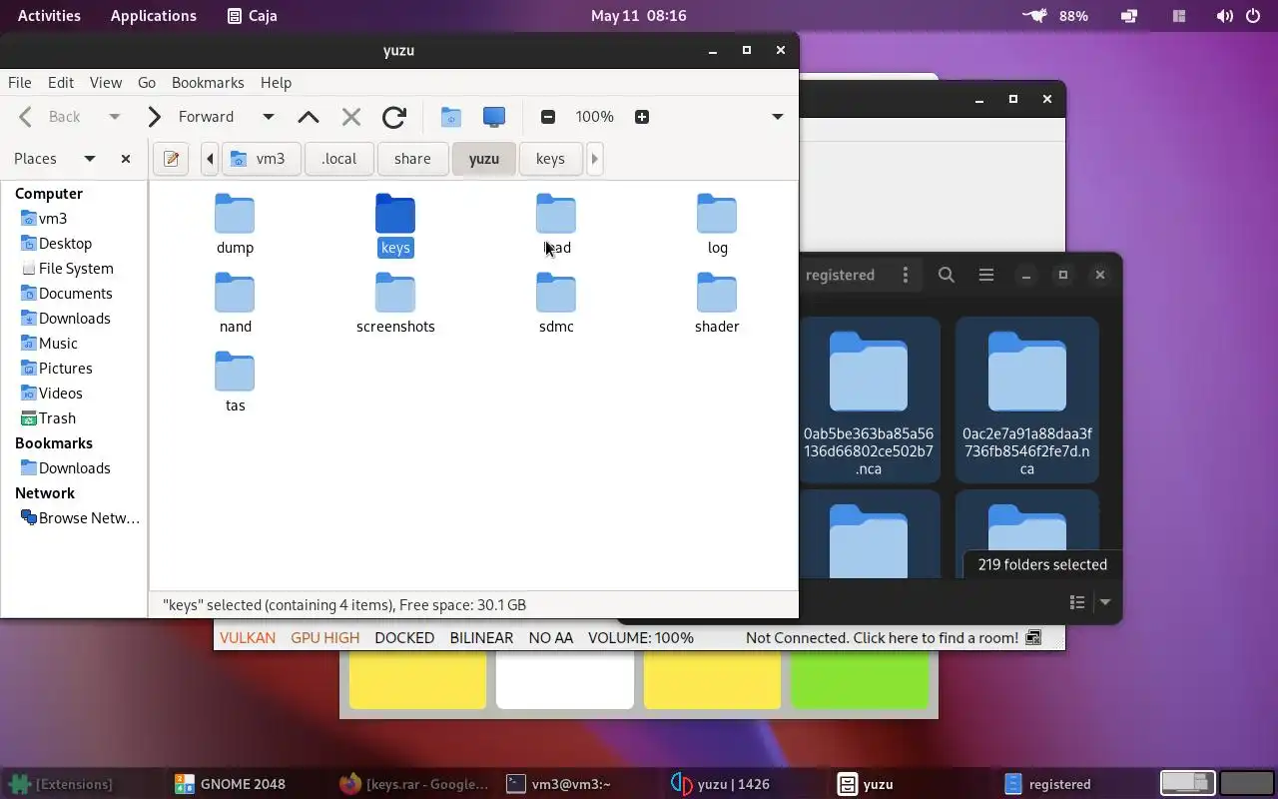Screen dimensions: 1278x799
Task: Reload the current folder
Action: (394, 117)
